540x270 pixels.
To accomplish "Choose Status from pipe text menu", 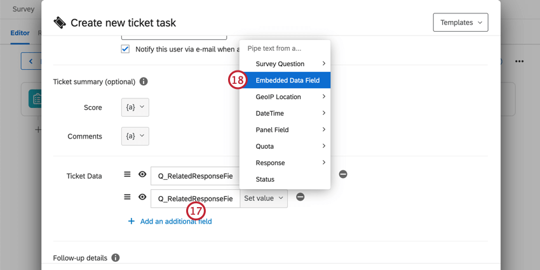I will point(265,179).
